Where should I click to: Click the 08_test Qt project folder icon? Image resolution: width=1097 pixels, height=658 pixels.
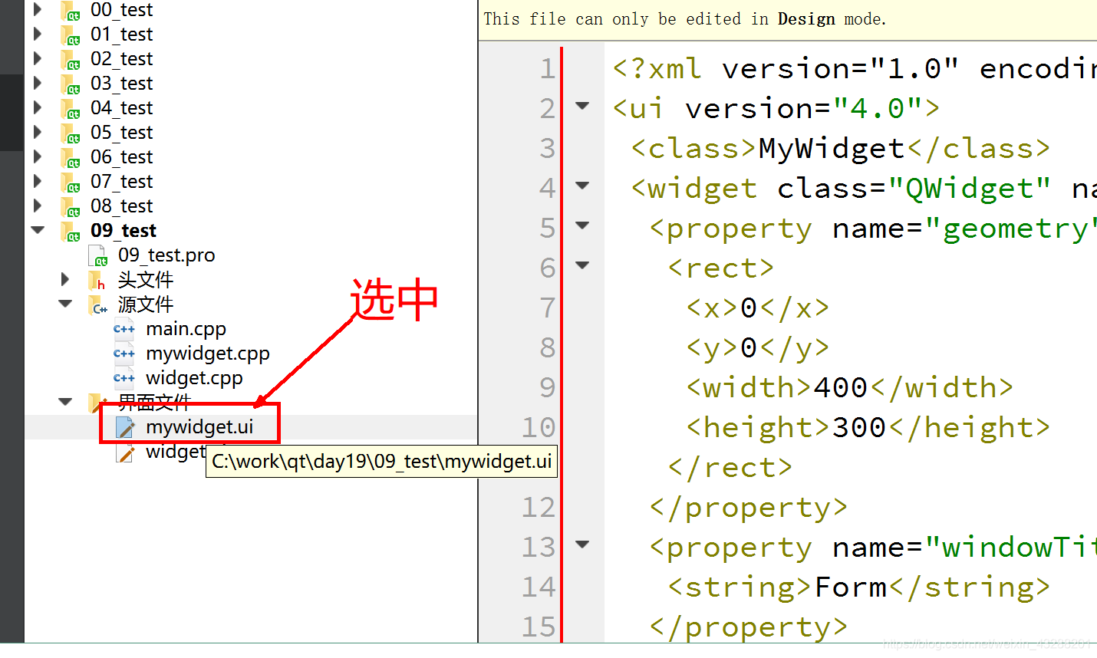[x=71, y=207]
